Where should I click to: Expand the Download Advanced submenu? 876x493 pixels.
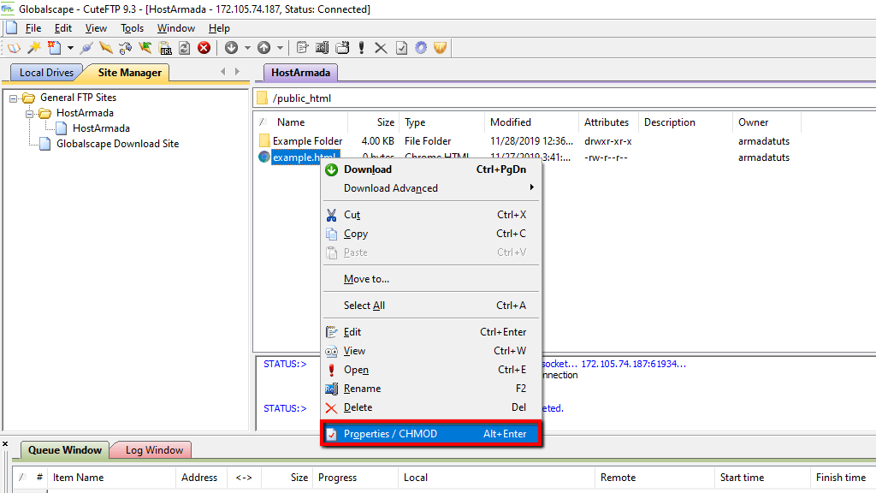tap(429, 188)
